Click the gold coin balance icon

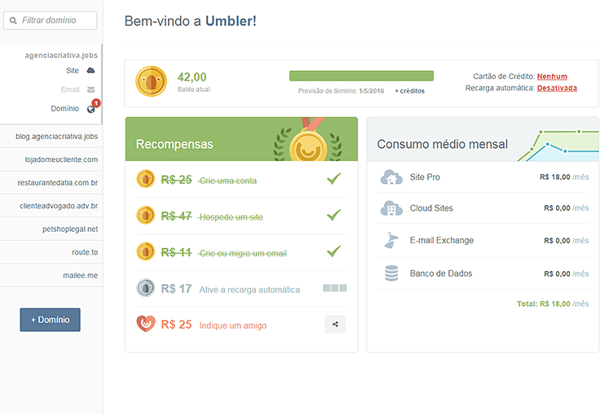[151, 81]
